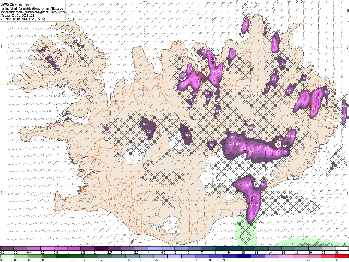This screenshot has height=262, width=349.
Task: Select the medium blue 8 swatch, bottom legend row
Action: click(x=216, y=256)
